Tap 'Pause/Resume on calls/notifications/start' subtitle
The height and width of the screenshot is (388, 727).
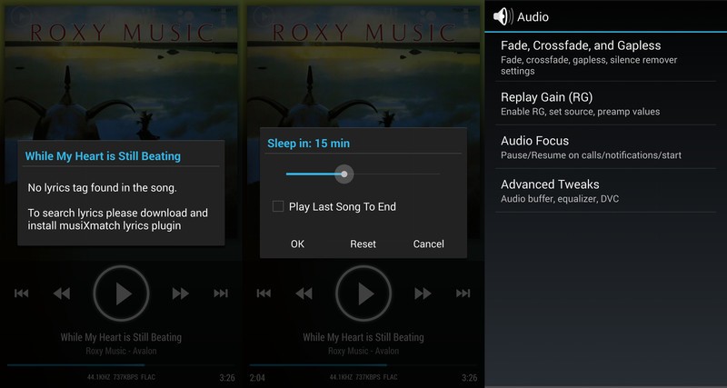[x=592, y=155]
